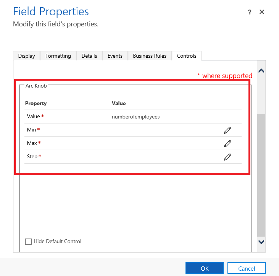Click the Step property row label

32,157
